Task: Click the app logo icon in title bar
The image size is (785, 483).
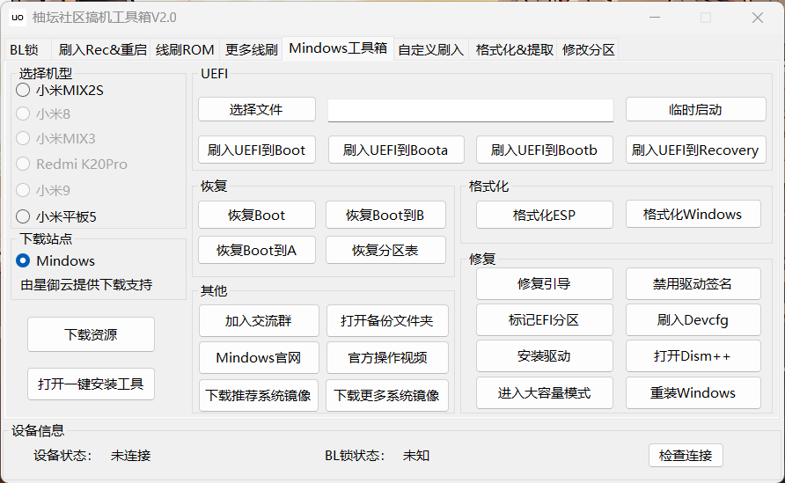Action: point(18,18)
